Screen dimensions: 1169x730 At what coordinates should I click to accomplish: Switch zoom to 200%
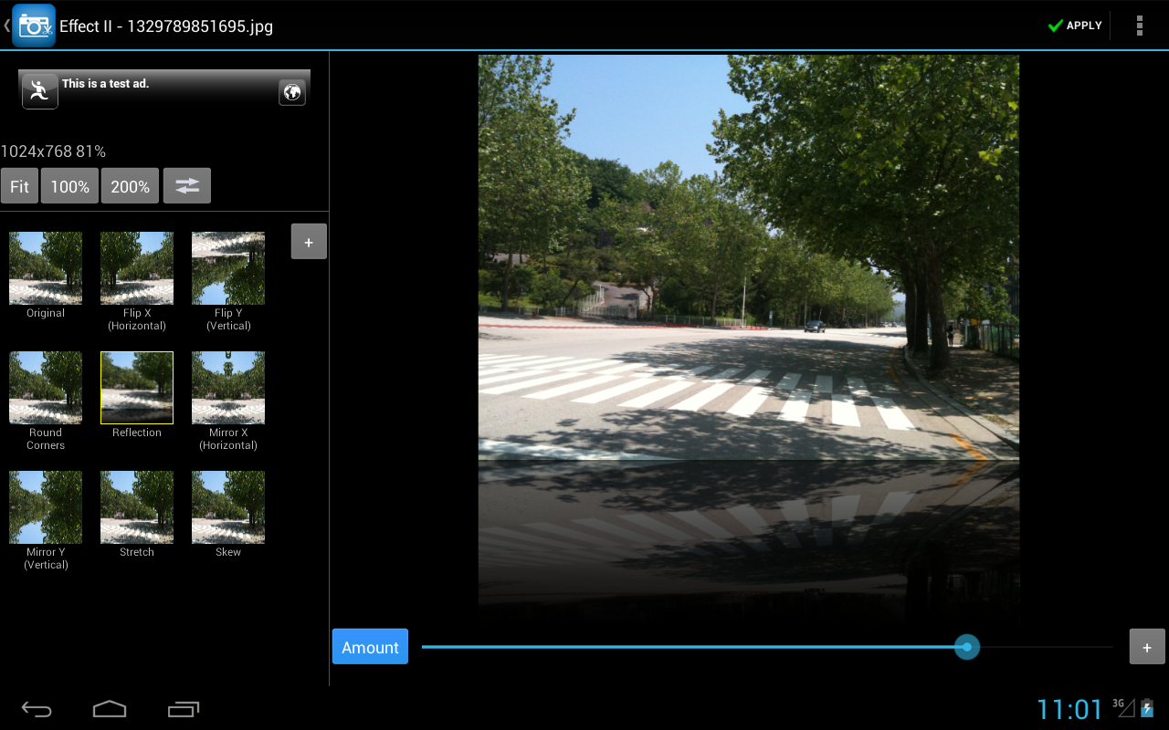pos(130,185)
